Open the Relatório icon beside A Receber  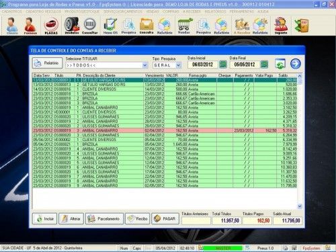(x=260, y=26)
